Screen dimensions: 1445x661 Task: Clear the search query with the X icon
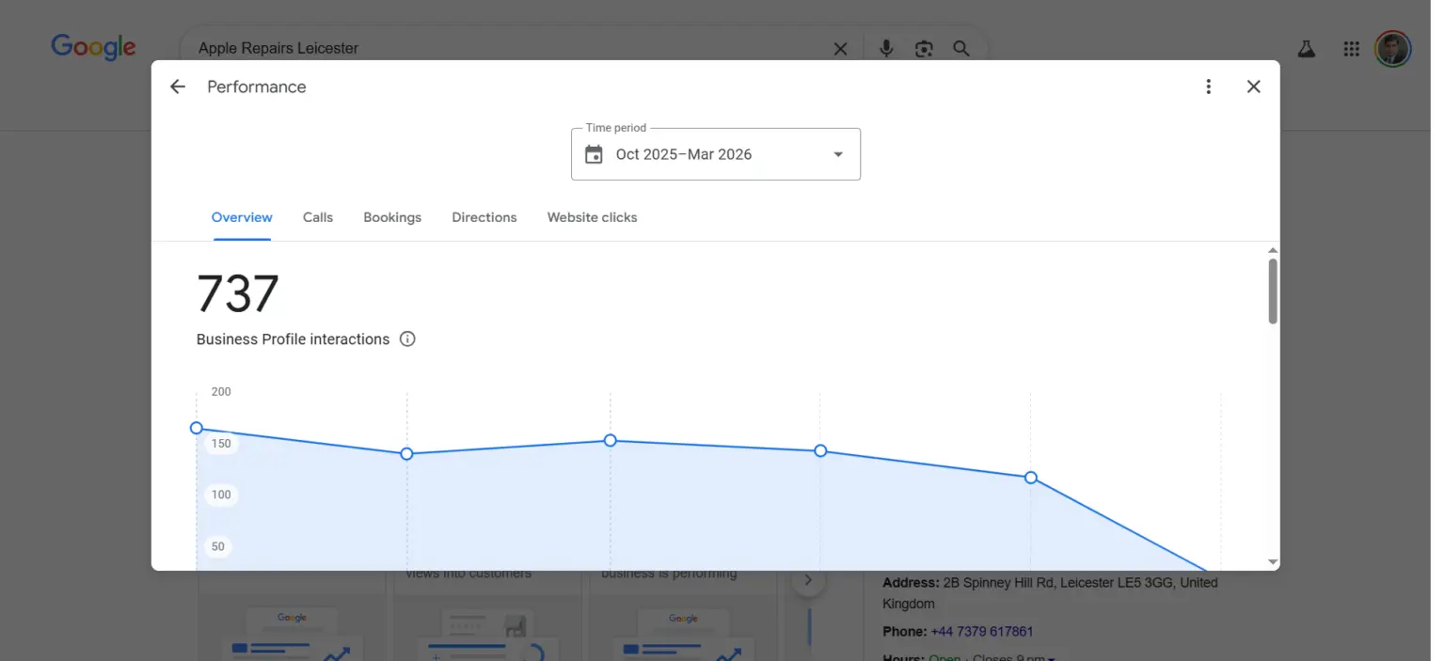point(840,49)
